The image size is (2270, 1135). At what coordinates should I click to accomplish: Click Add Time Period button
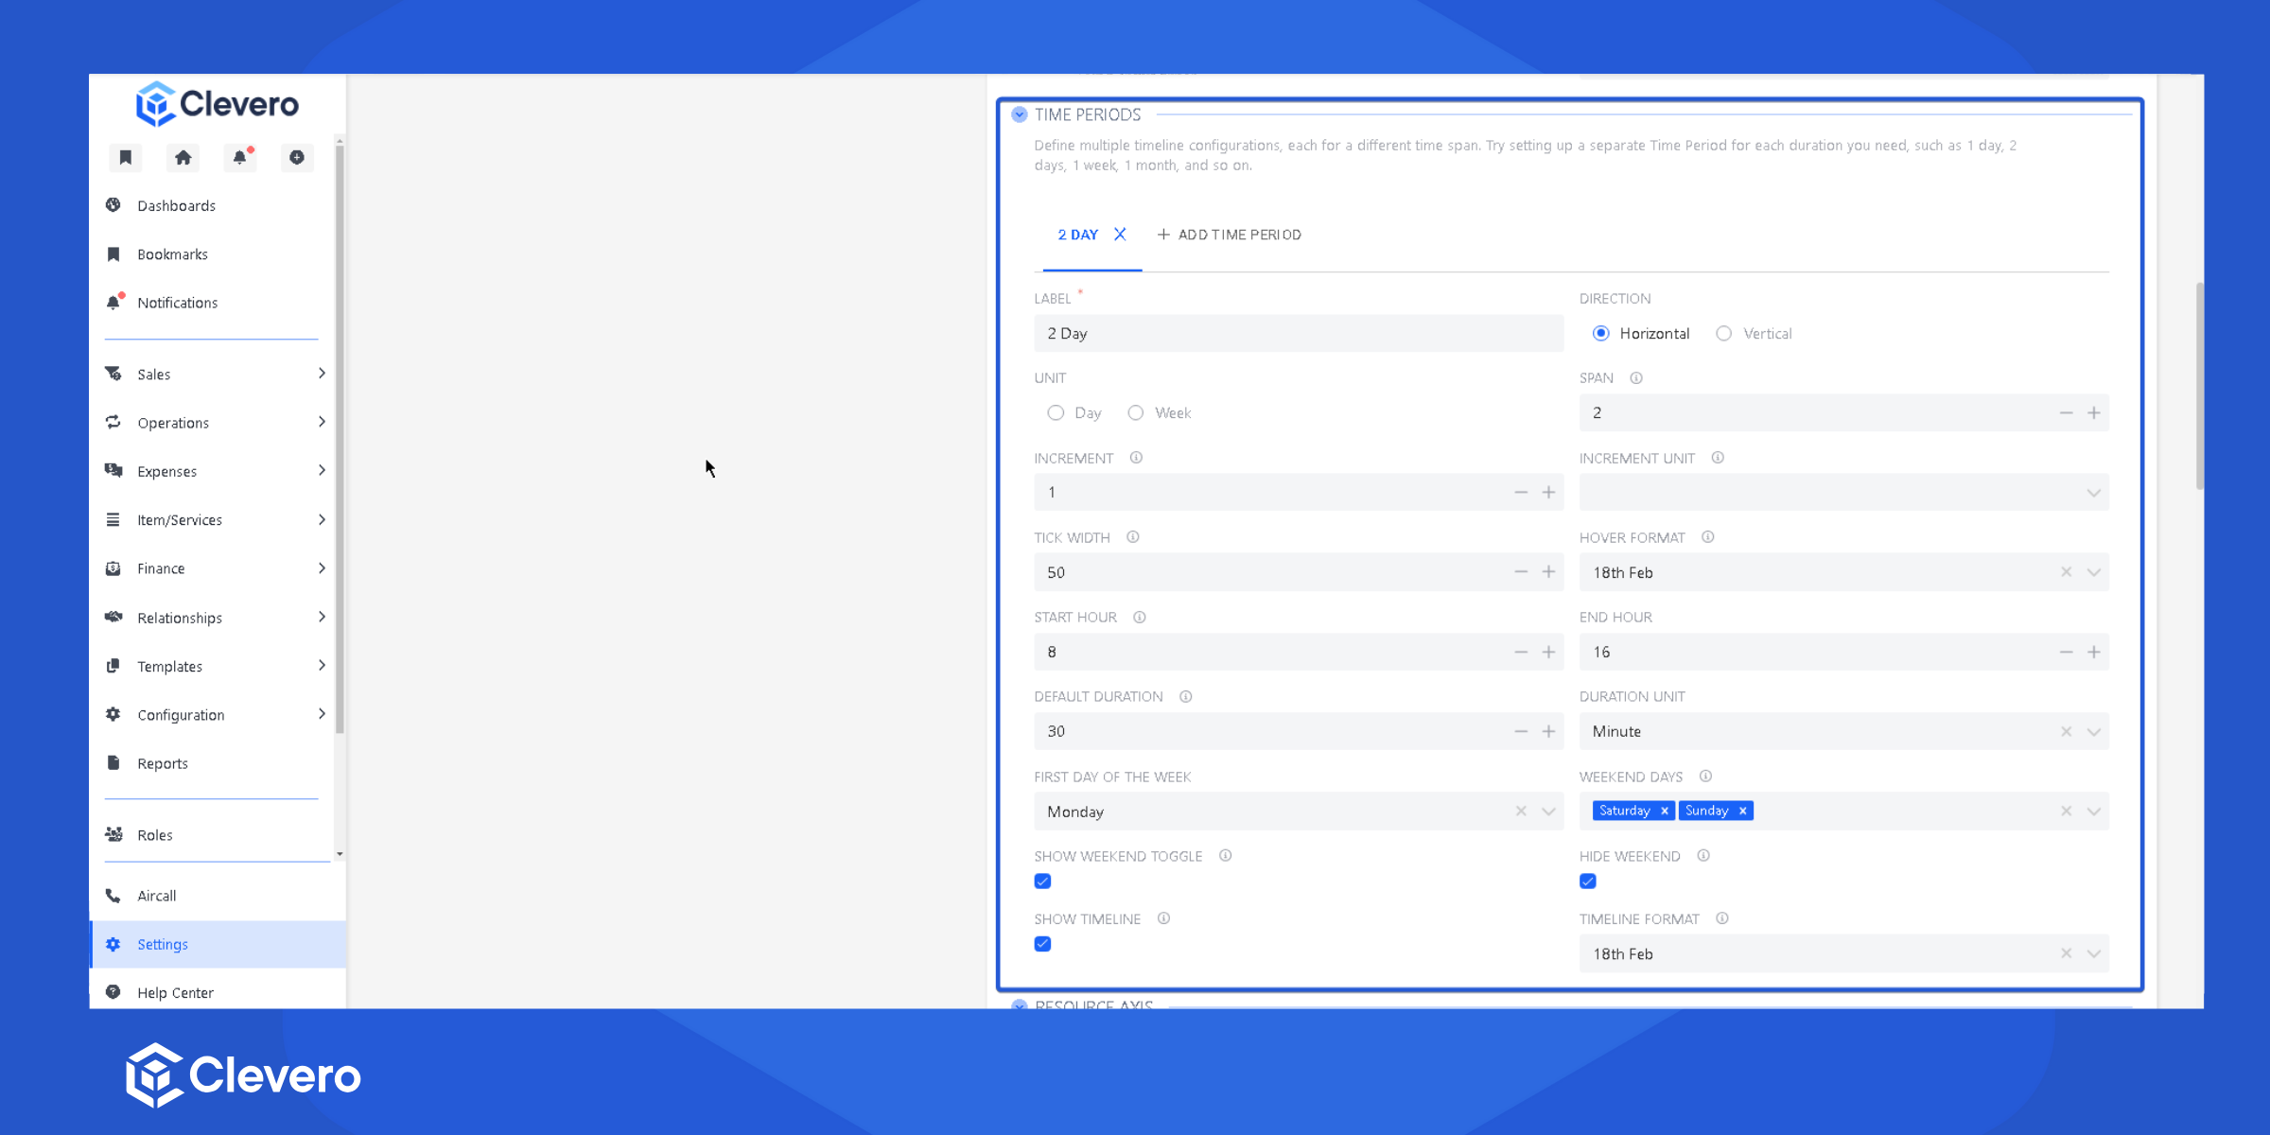1229,235
